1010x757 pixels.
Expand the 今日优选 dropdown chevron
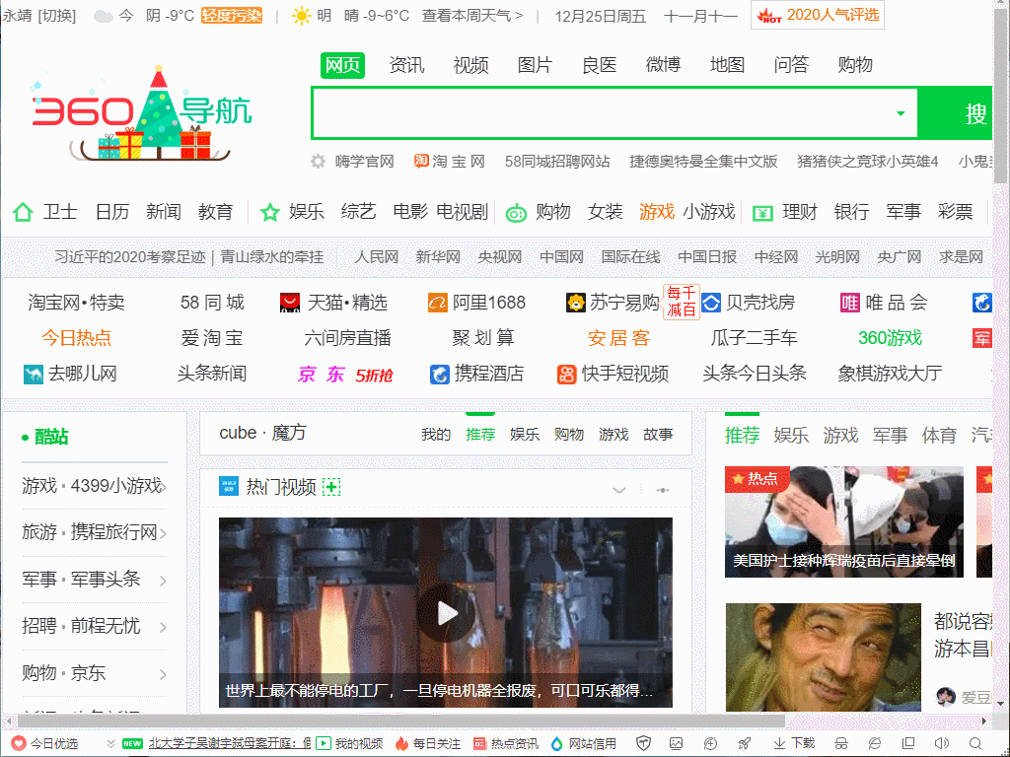pyautogui.click(x=110, y=744)
